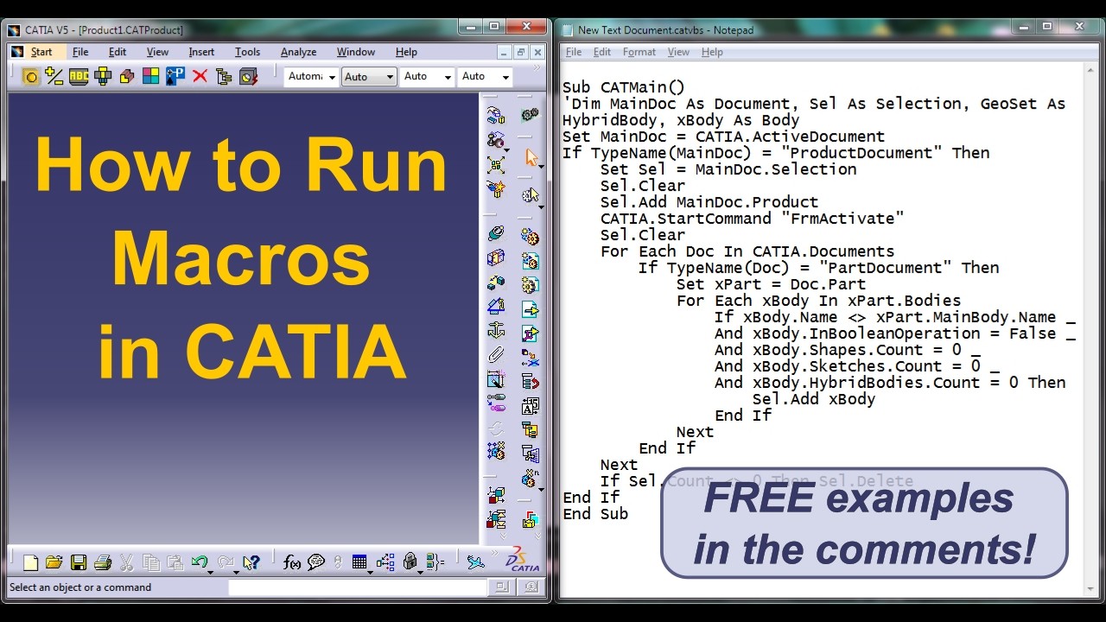Click the plus/minus tolerance icon
Viewport: 1106px width, 622px height.
click(x=54, y=77)
